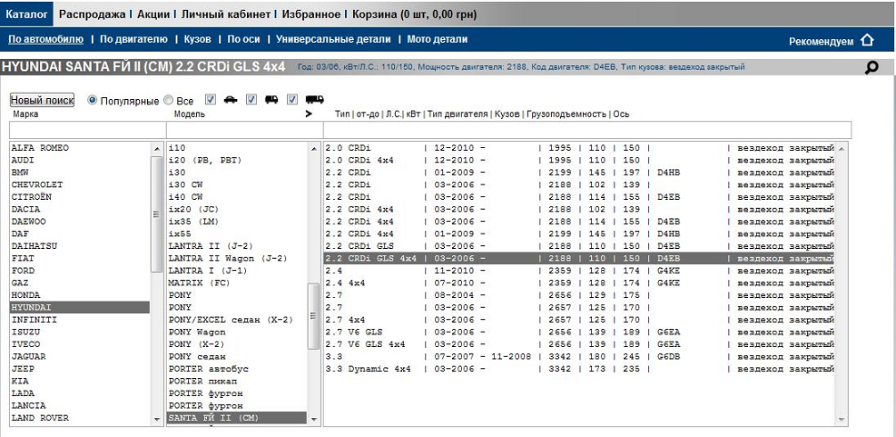The width and height of the screenshot is (896, 437).
Task: Select LANTRA II Wagon (J-2) model
Action: 237,259
